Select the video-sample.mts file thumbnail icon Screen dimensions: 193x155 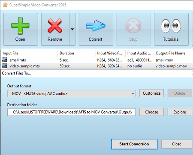[x=5, y=66]
